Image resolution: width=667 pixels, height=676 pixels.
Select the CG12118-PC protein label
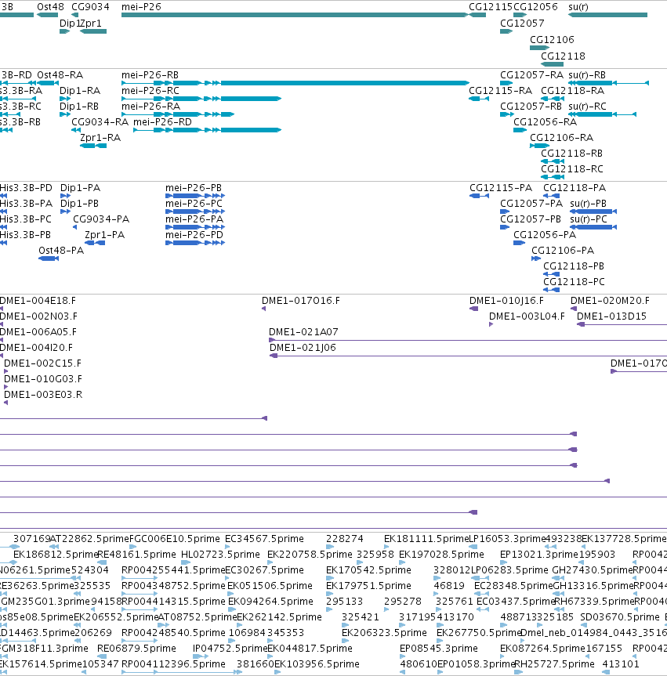click(574, 282)
